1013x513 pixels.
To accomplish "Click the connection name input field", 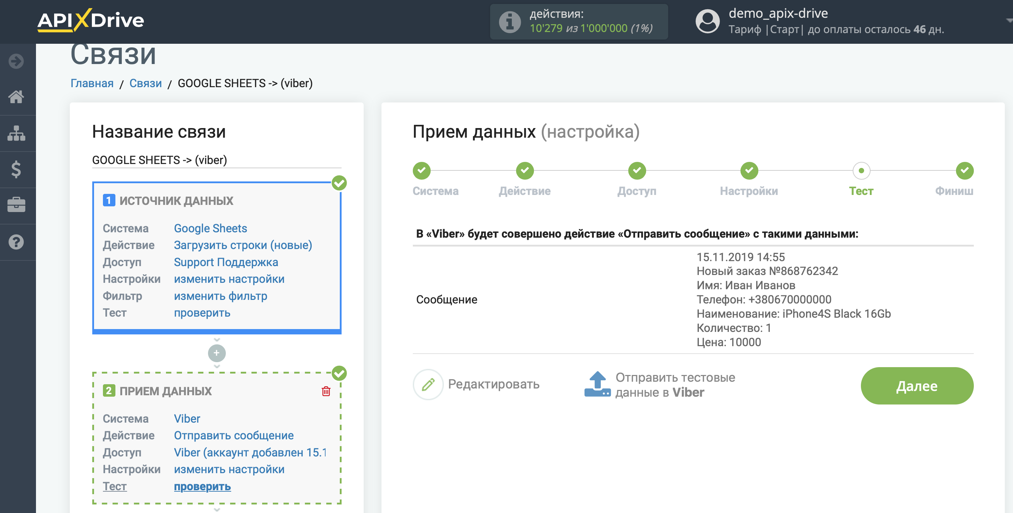I will [x=217, y=160].
